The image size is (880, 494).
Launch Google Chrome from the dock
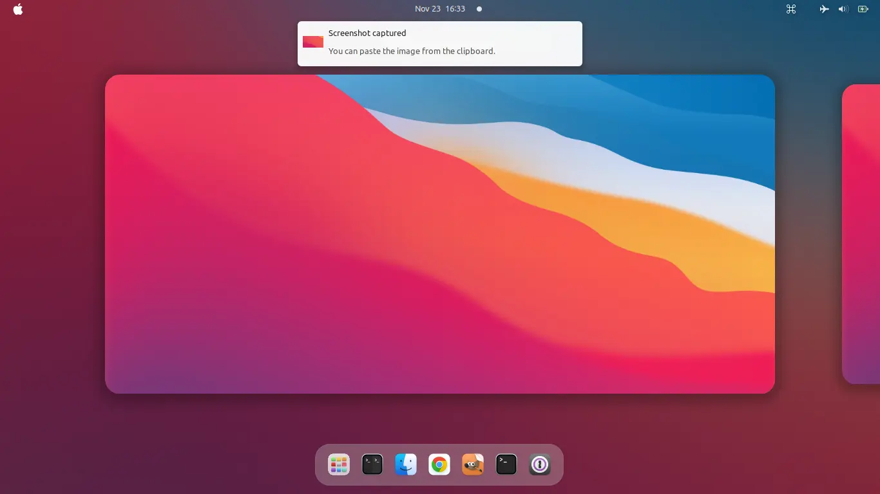click(439, 464)
